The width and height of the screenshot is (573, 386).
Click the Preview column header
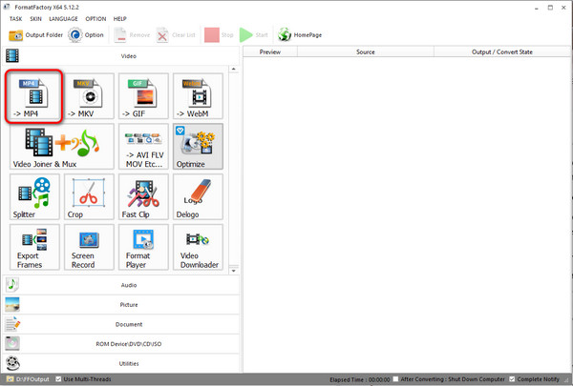[x=270, y=51]
